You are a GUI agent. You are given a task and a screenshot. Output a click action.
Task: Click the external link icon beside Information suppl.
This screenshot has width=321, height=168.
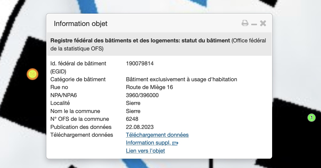click(175, 143)
